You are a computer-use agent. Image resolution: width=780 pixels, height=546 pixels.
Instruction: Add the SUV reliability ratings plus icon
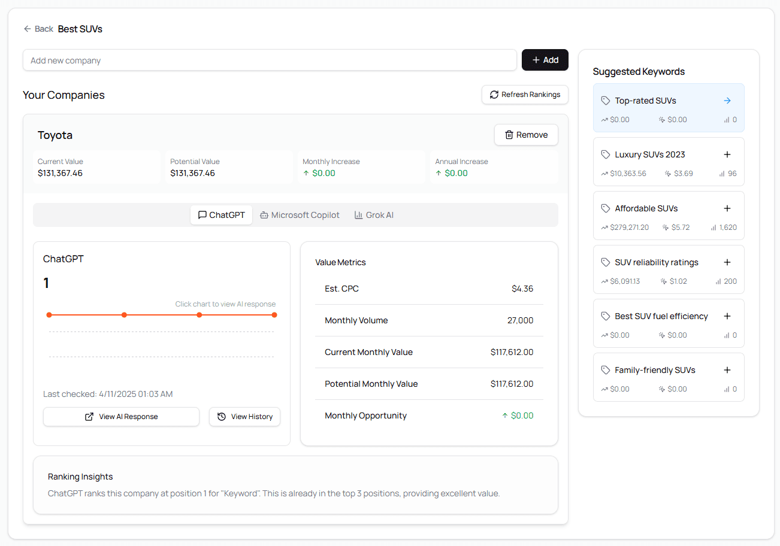click(727, 262)
